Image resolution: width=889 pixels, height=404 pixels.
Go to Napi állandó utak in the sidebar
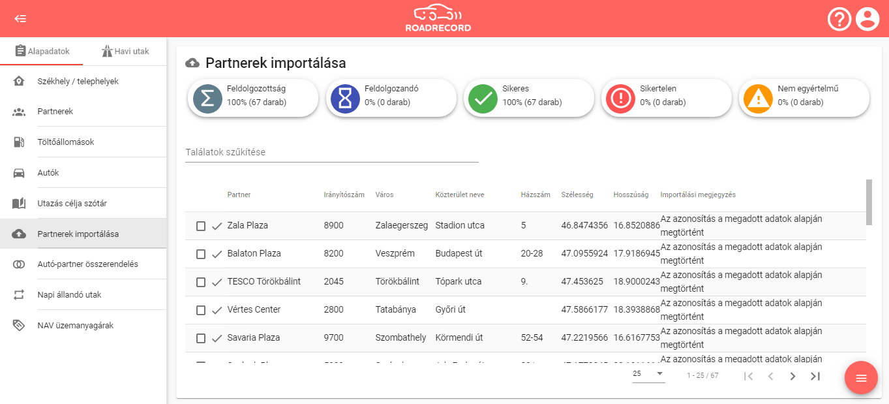coord(83,295)
